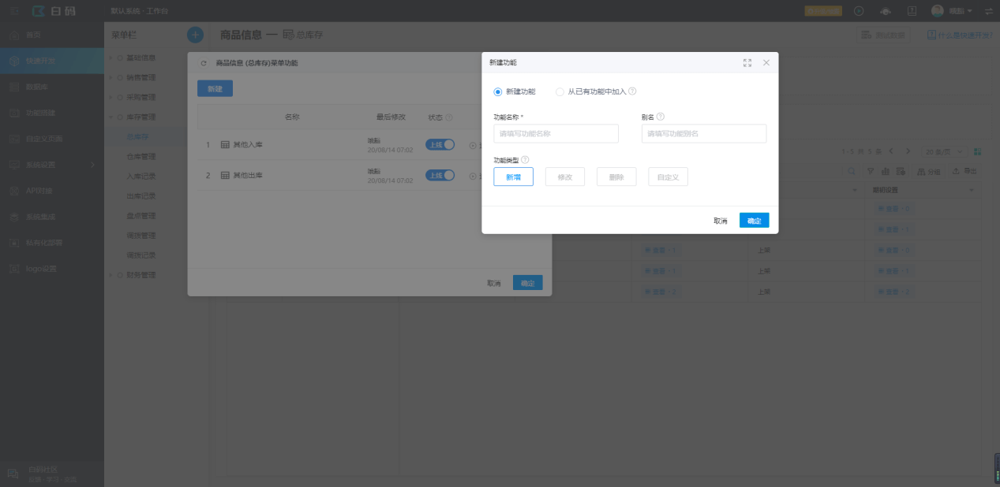Choose the 新增 function type
This screenshot has height=487, width=1000.
coord(513,177)
